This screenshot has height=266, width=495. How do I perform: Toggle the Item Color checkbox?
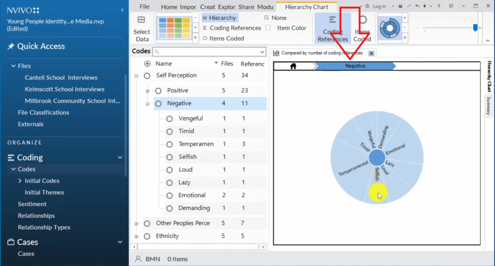pos(268,28)
